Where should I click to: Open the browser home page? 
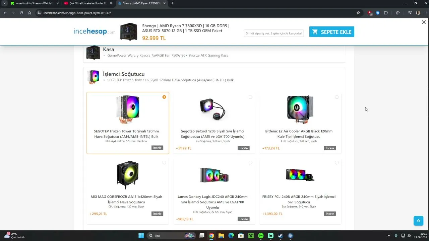coord(29,13)
